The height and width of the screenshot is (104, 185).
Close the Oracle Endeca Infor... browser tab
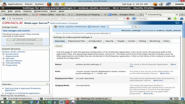(34, 15)
